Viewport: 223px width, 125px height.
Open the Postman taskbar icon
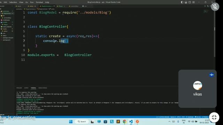137,122
